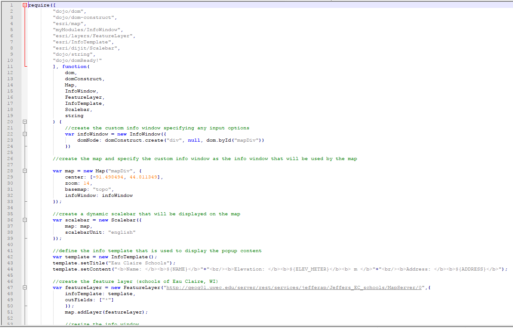This screenshot has height=328, width=513.
Task: Collapse the function body fold at line 20
Action: pyautogui.click(x=25, y=121)
